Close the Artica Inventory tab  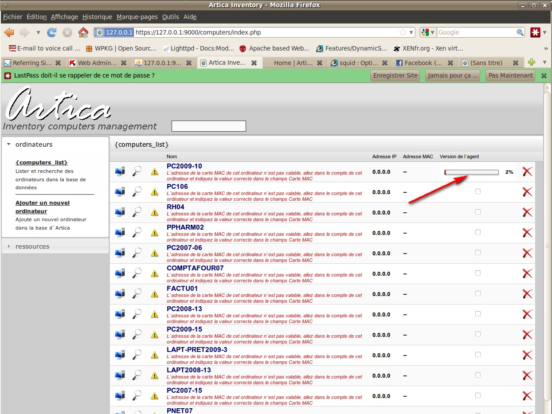pos(254,63)
